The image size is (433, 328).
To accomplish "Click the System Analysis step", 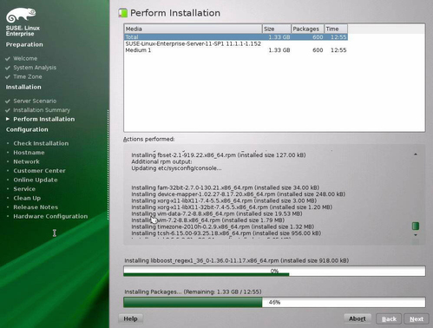I will coord(35,68).
